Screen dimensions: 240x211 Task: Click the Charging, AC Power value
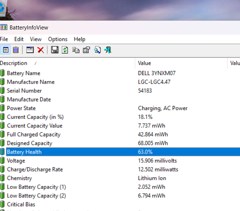pos(163,108)
